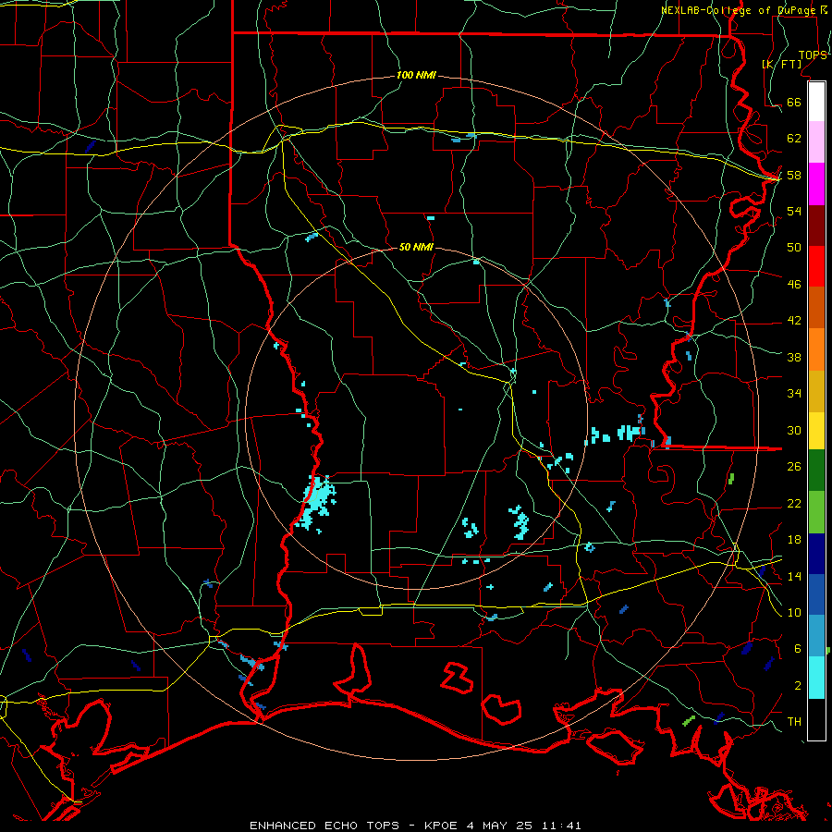Click the '100 NMI' range ring label

pyautogui.click(x=416, y=75)
